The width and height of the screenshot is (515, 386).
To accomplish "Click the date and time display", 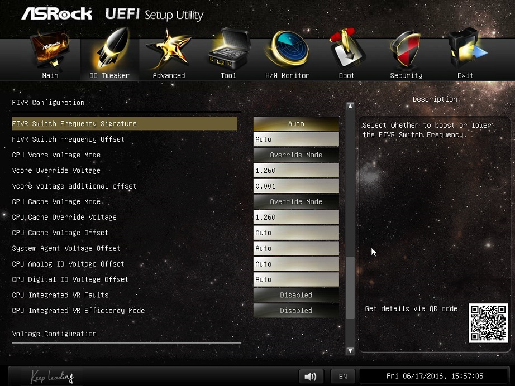I will pos(434,376).
